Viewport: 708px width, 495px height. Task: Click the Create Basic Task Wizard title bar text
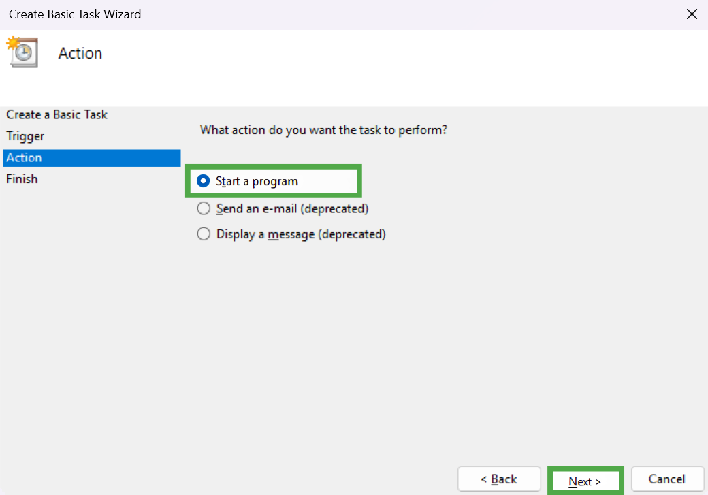click(x=75, y=14)
